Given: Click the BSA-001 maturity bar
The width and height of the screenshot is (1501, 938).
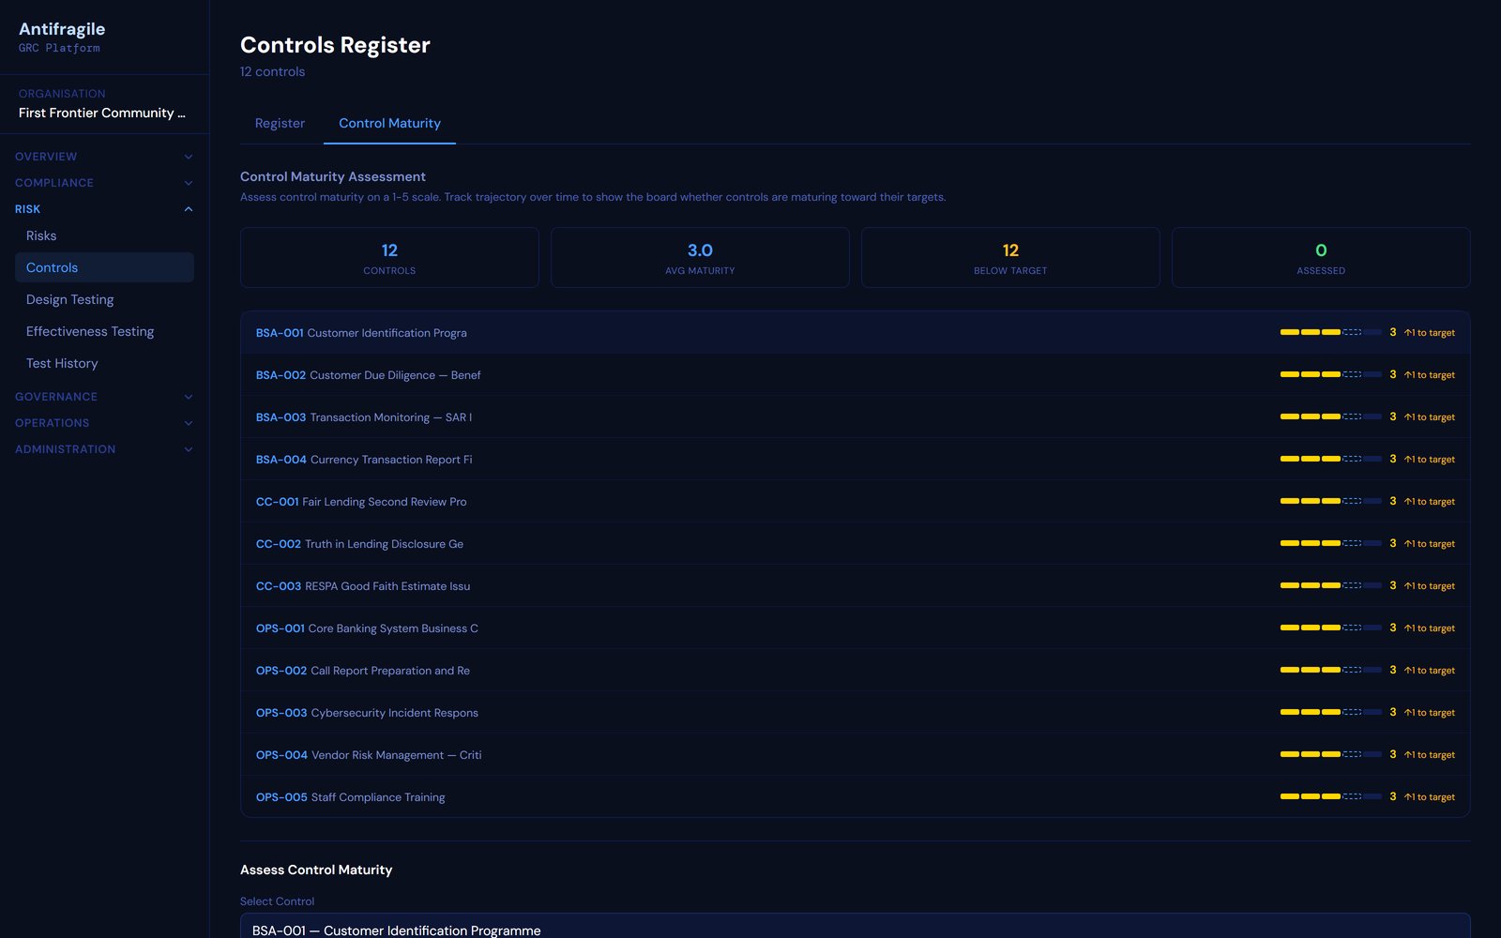Looking at the screenshot, I should tap(1330, 332).
